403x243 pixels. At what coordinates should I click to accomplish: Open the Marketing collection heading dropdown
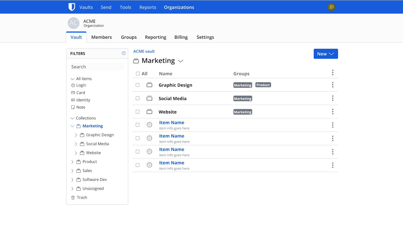[x=181, y=61]
